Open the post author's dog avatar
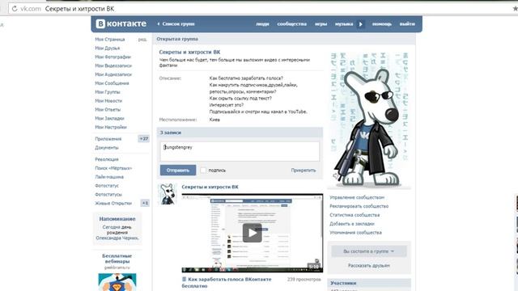Viewport: 518px width, 291px height. click(168, 194)
